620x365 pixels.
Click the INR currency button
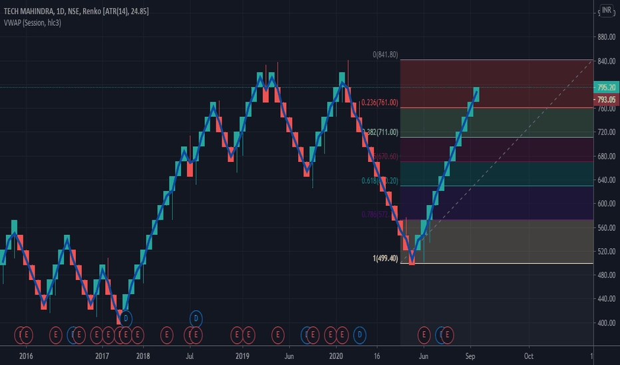607,10
